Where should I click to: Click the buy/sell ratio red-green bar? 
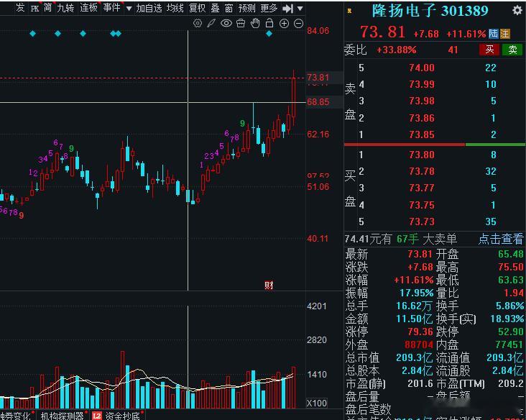point(435,145)
